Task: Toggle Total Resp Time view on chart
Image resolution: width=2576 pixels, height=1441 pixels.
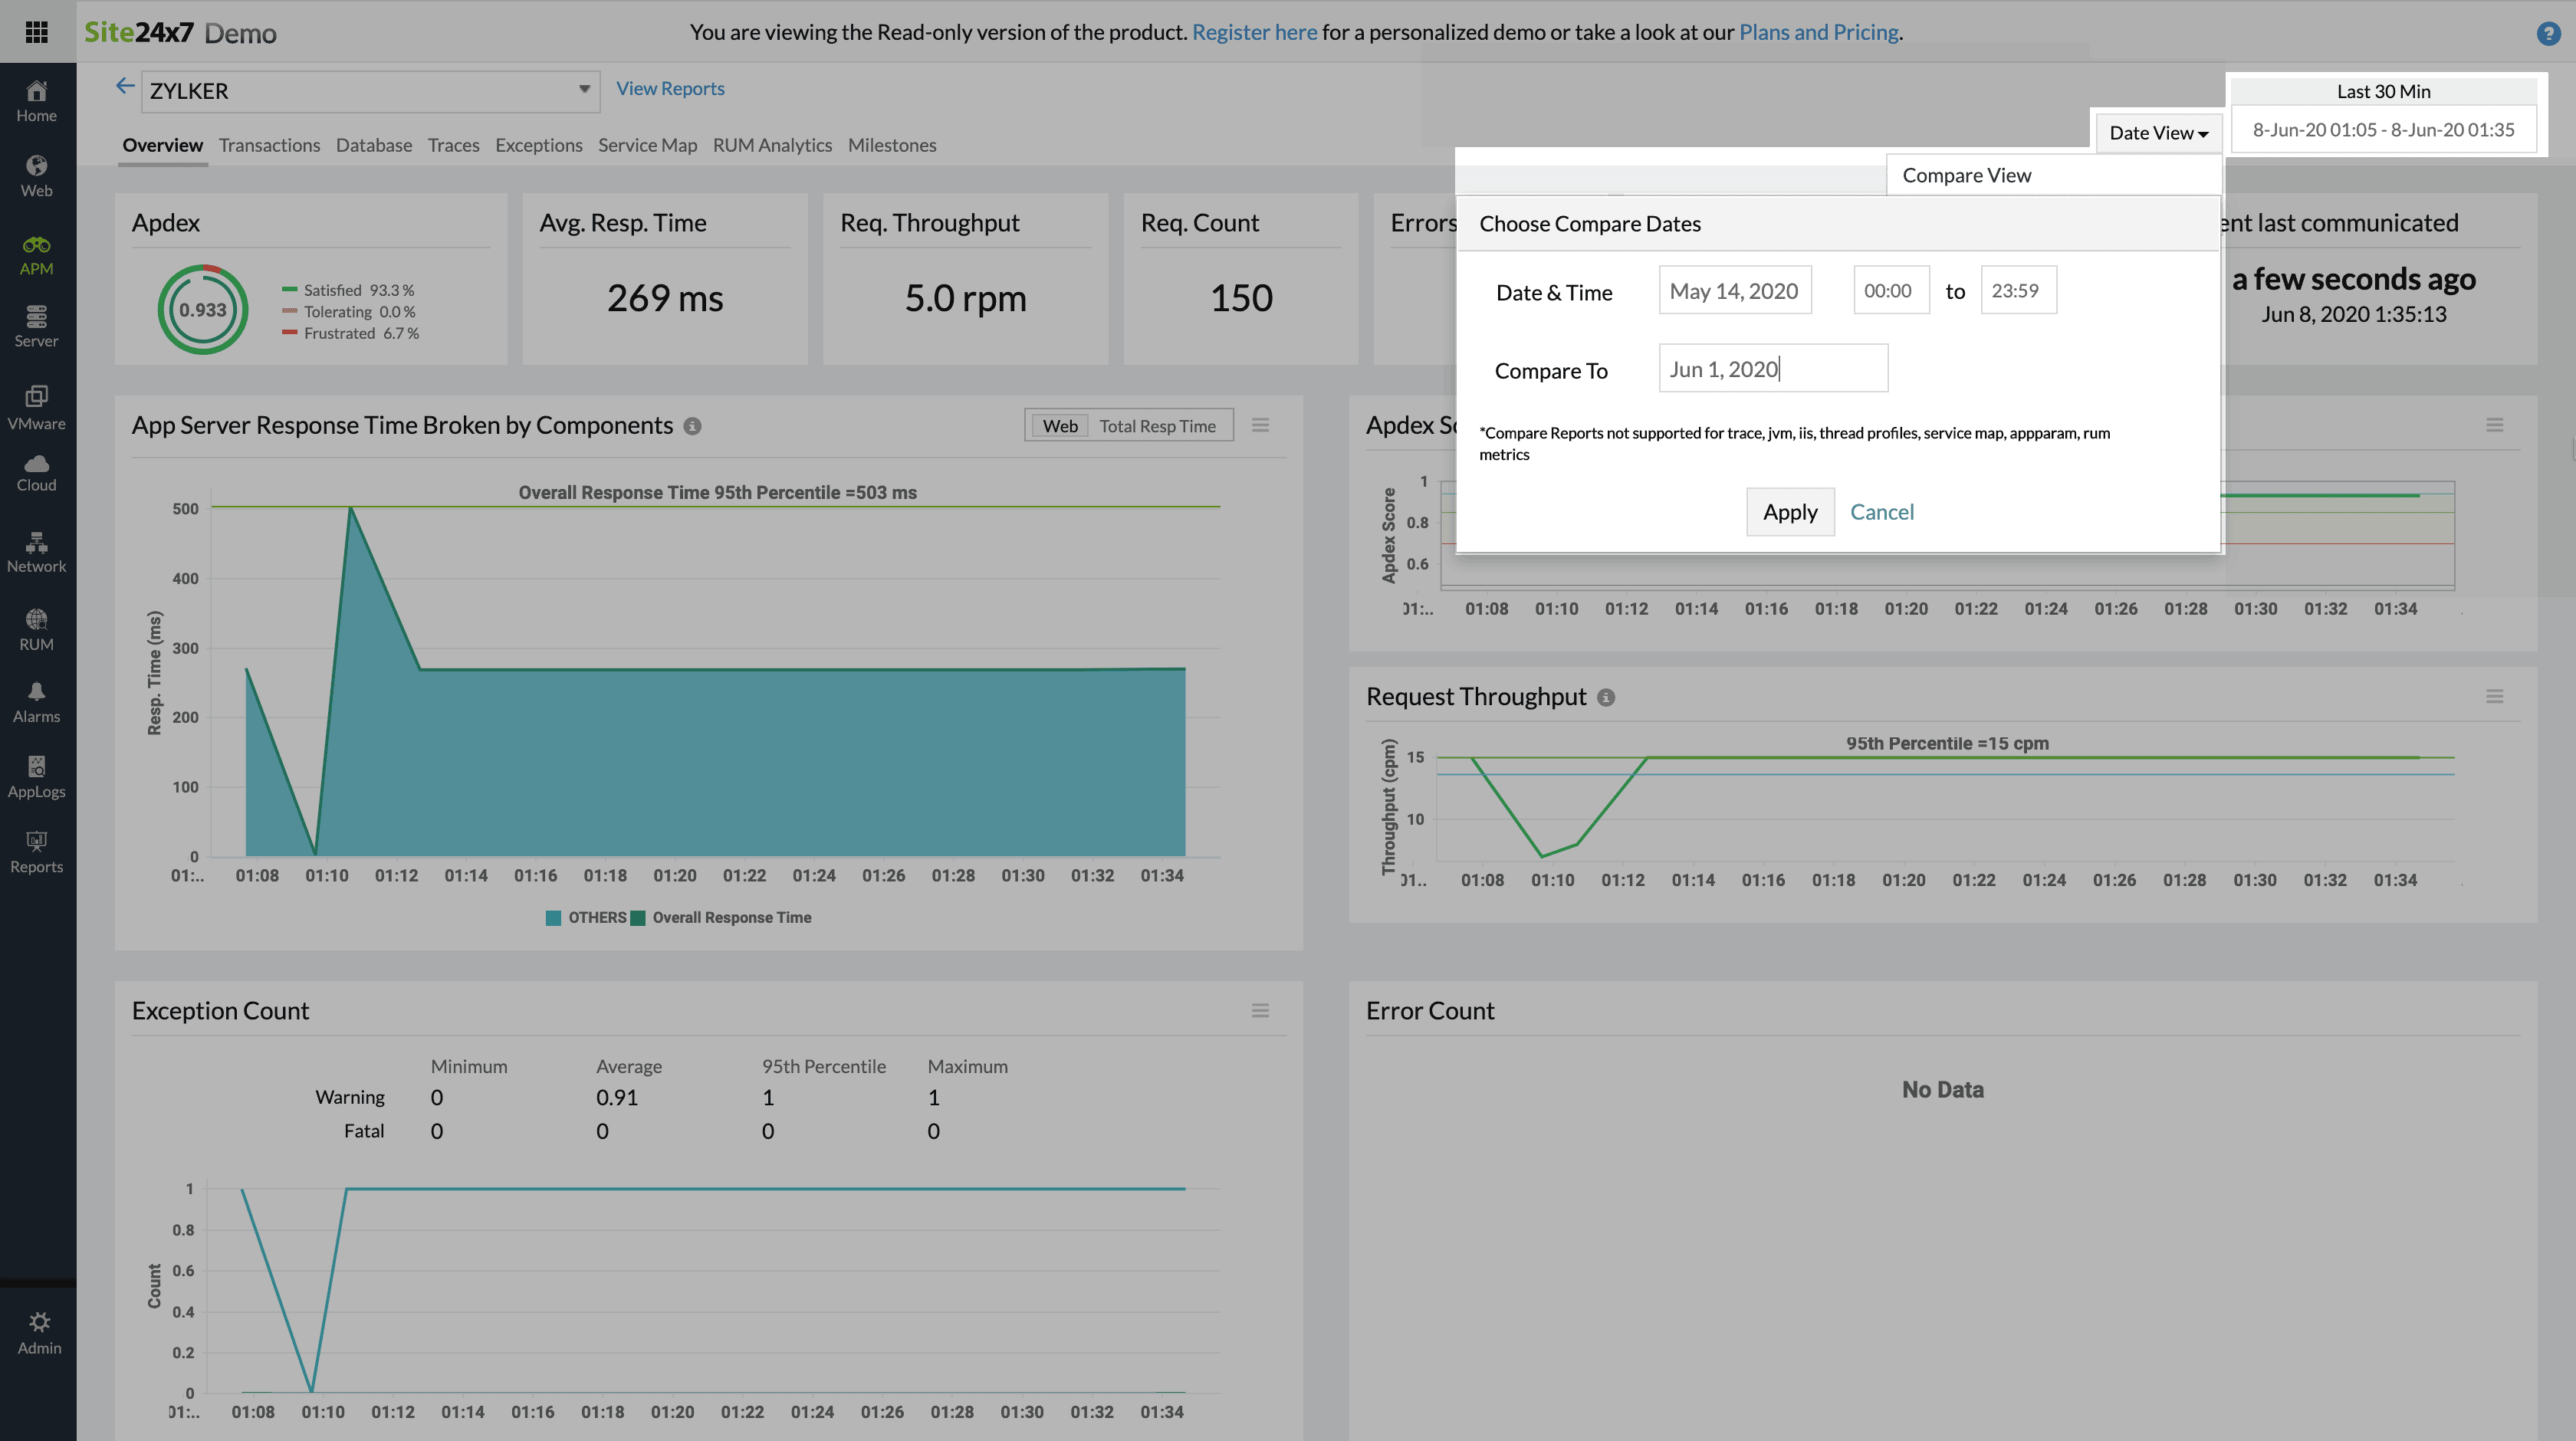Action: (x=1159, y=425)
